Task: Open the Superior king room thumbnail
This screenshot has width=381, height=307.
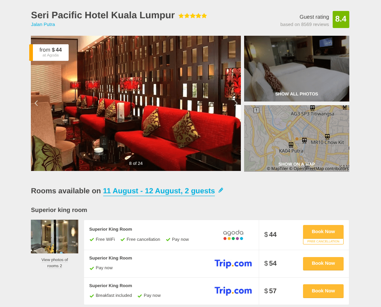Action: pyautogui.click(x=55, y=237)
